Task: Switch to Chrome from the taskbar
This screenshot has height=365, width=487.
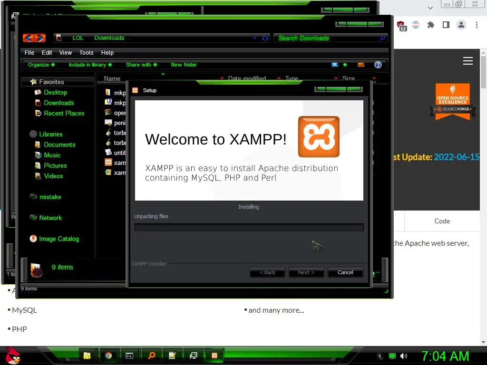Action: point(108,355)
